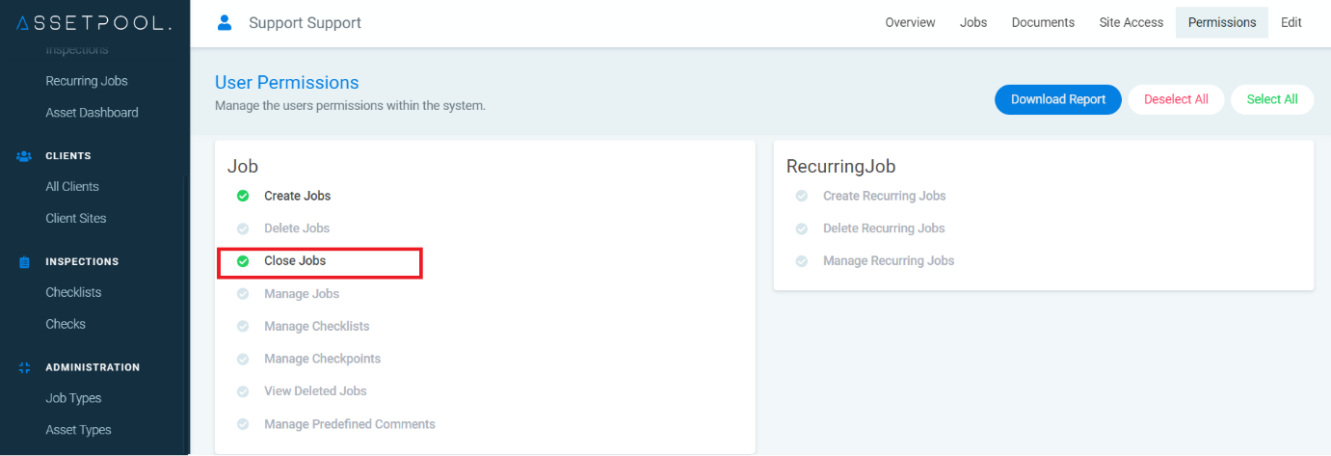Disable the Close Jobs permission checkmark

click(243, 261)
